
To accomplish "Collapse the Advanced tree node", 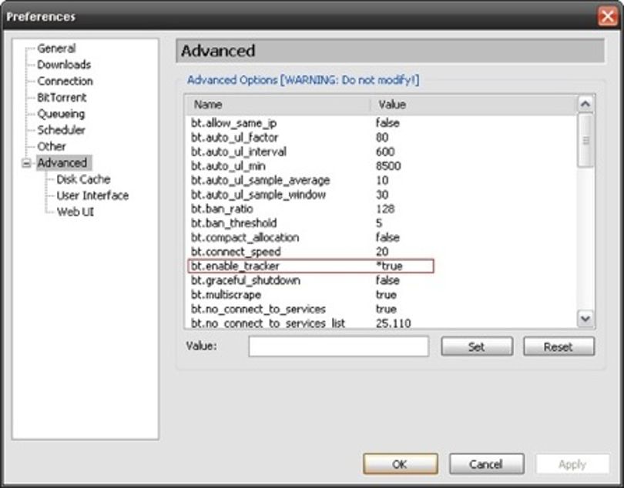I will [x=26, y=163].
